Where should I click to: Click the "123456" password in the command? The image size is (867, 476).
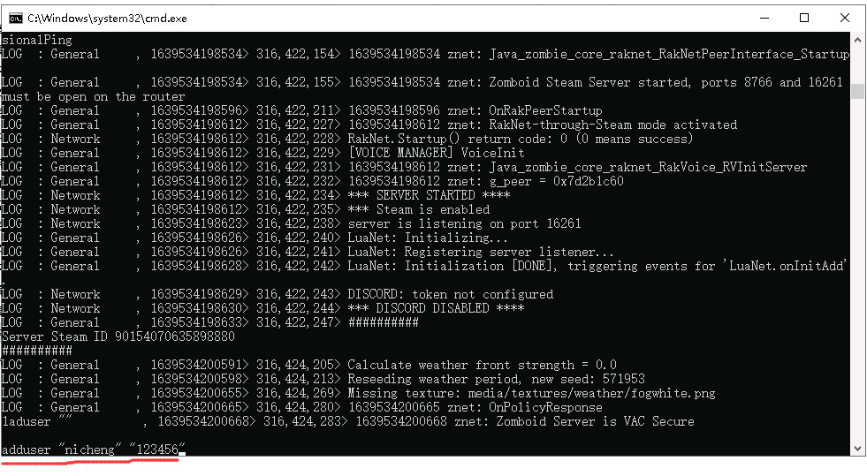point(157,450)
